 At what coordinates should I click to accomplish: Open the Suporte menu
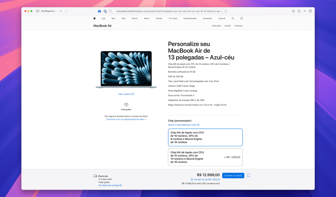(x=222, y=19)
